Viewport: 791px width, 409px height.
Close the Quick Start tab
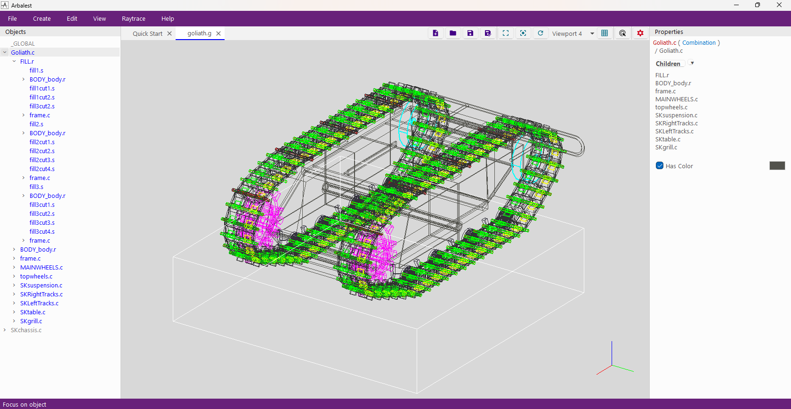point(169,33)
